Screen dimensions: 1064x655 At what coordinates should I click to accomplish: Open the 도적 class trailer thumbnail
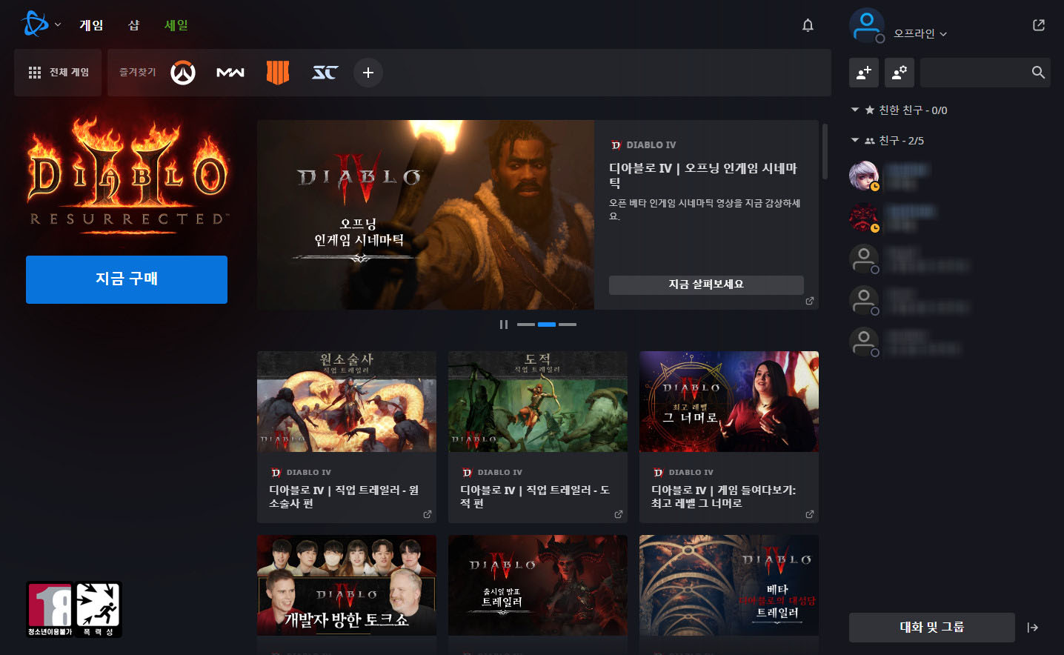coord(538,402)
